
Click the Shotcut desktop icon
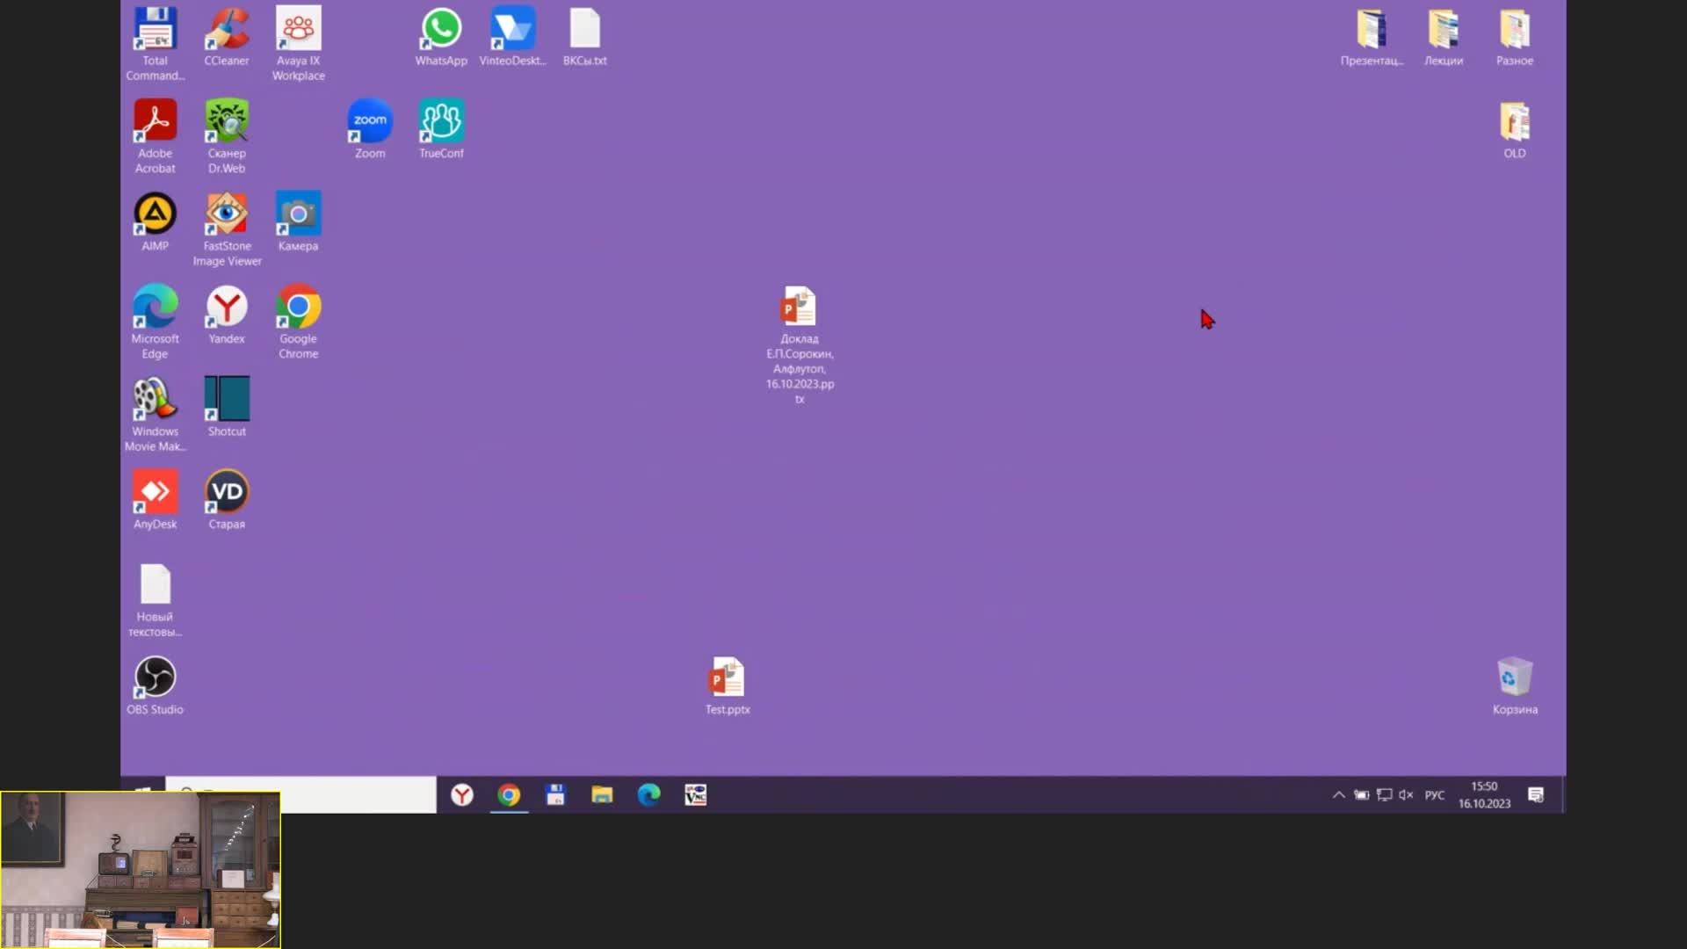coord(227,400)
